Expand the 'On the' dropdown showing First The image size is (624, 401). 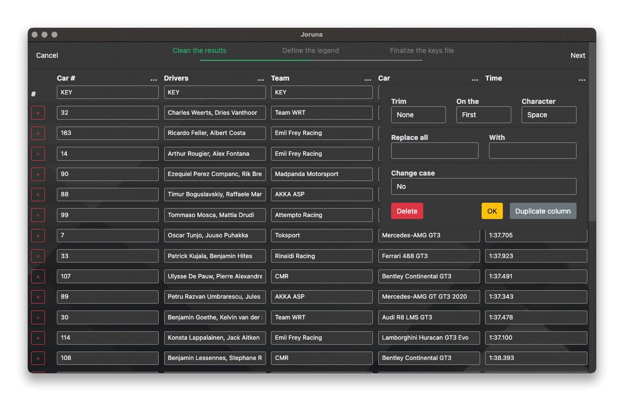484,115
